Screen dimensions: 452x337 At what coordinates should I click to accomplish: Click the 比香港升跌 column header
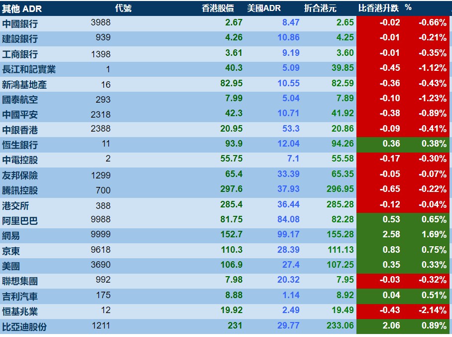pos(378,8)
